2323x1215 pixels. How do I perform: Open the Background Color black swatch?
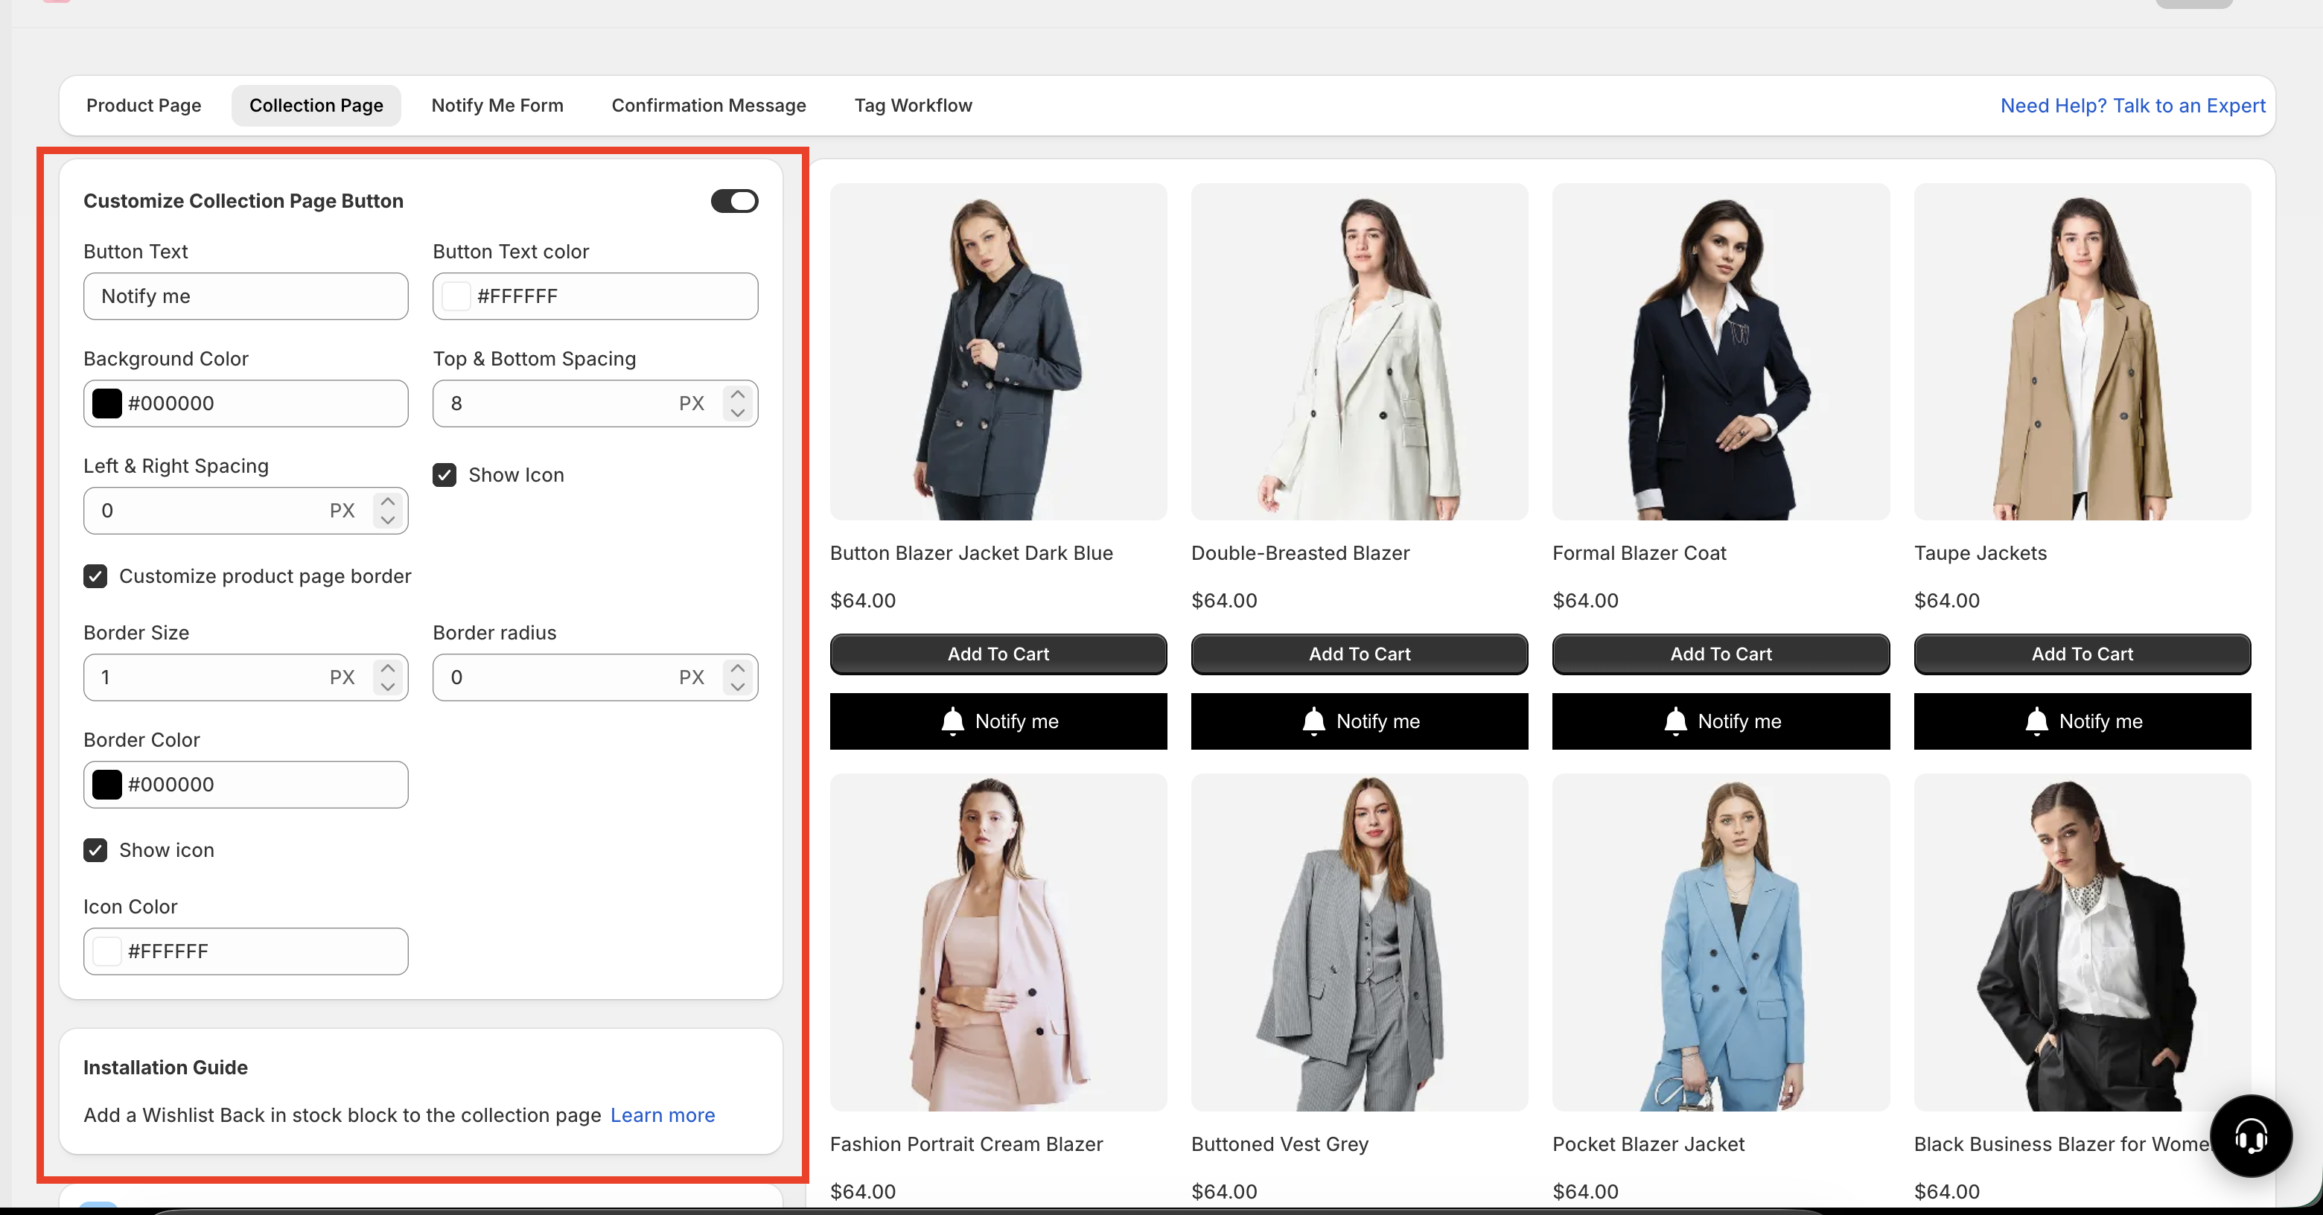(x=107, y=404)
